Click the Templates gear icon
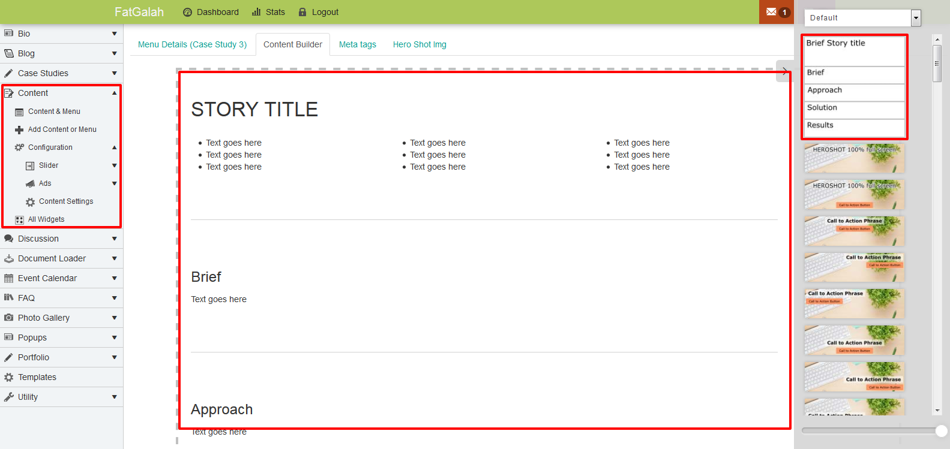The width and height of the screenshot is (950, 449). coord(8,377)
